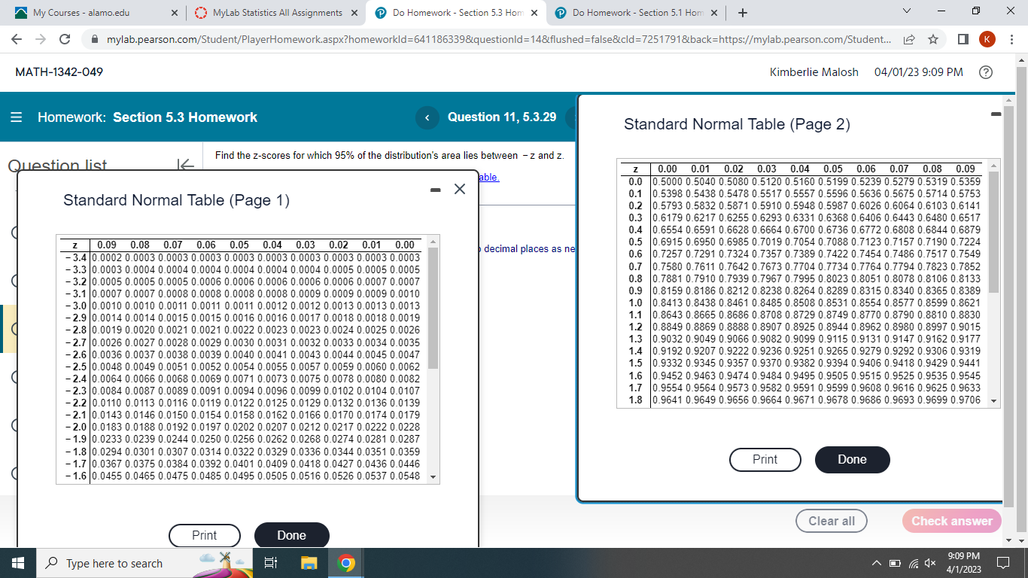Unmute audio via the taskbar speaker icon
This screenshot has height=578, width=1028.
(929, 562)
